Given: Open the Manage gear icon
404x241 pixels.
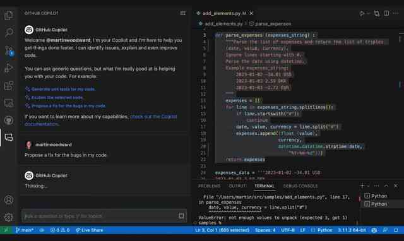Looking at the screenshot, I should pos(9,217).
